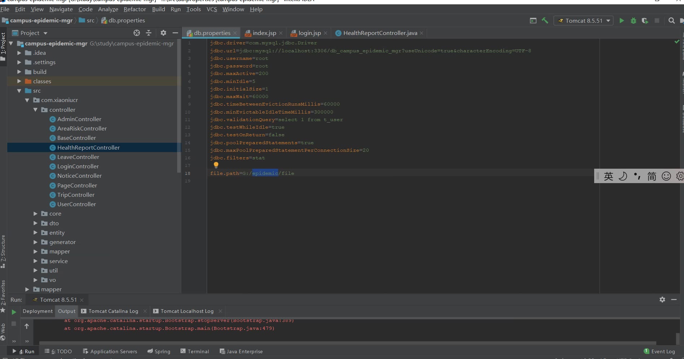The height and width of the screenshot is (359, 684).
Task: Open Tomcat Catalina Log tab
Action: click(113, 311)
